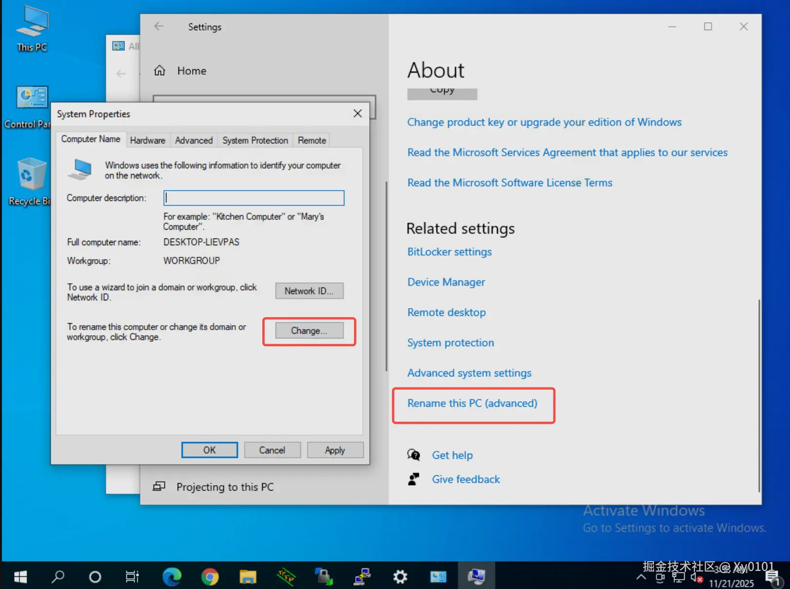Switch to the Control Panel taskbar window
Screen dimensions: 790x589
point(438,577)
